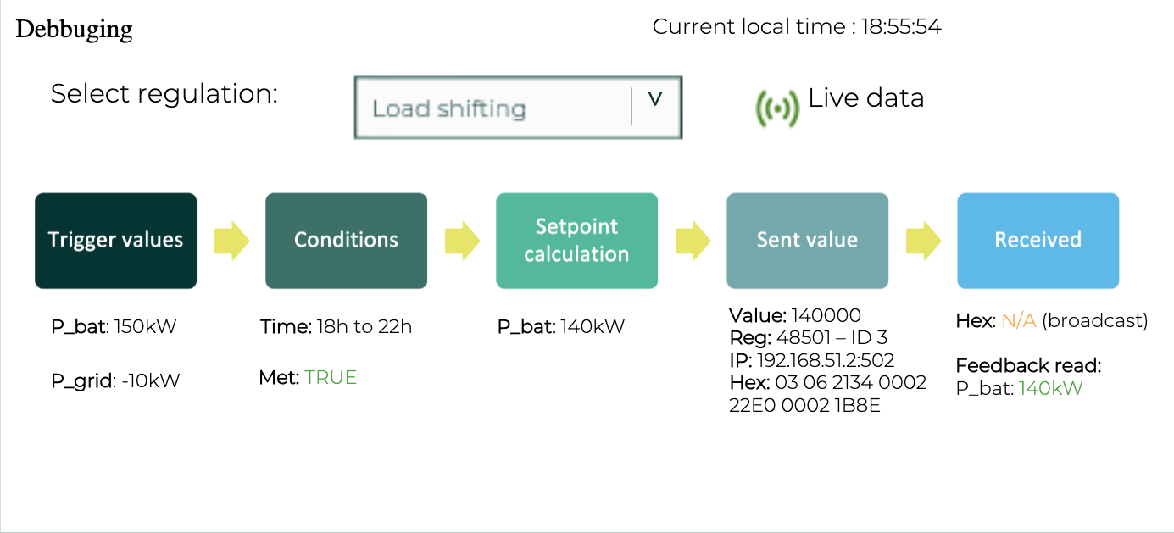The height and width of the screenshot is (533, 1174).
Task: Click the green TRUE condition status
Action: point(331,378)
